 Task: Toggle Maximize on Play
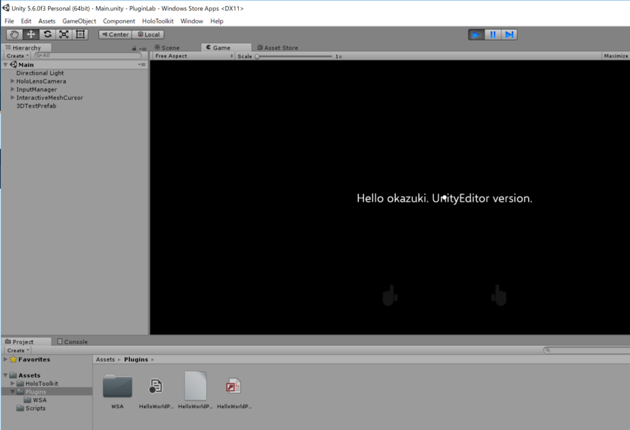point(615,56)
